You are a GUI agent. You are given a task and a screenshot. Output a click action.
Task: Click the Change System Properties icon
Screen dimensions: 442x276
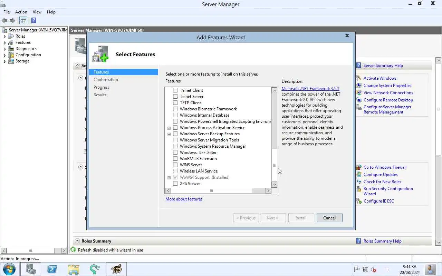coord(359,86)
